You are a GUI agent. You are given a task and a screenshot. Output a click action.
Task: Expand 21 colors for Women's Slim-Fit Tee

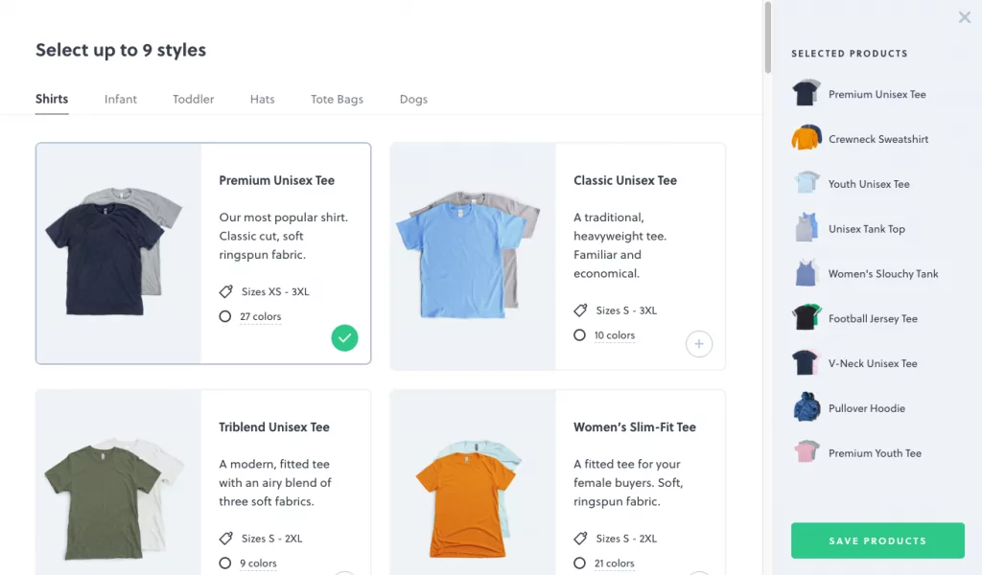pyautogui.click(x=614, y=564)
